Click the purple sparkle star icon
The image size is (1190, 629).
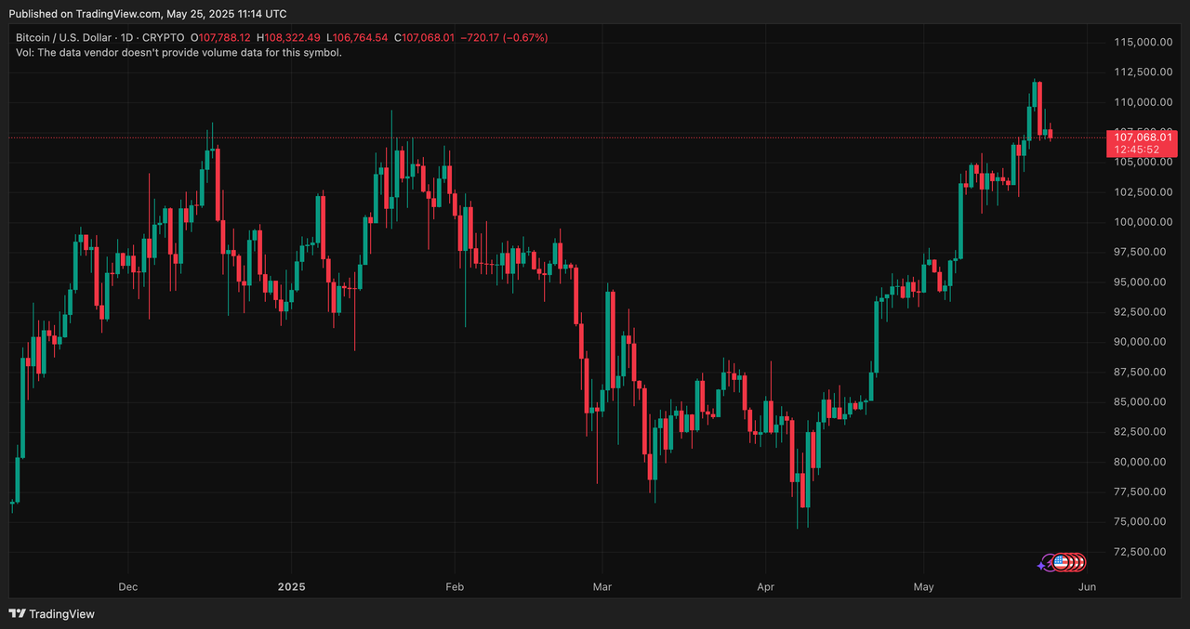coord(1041,565)
